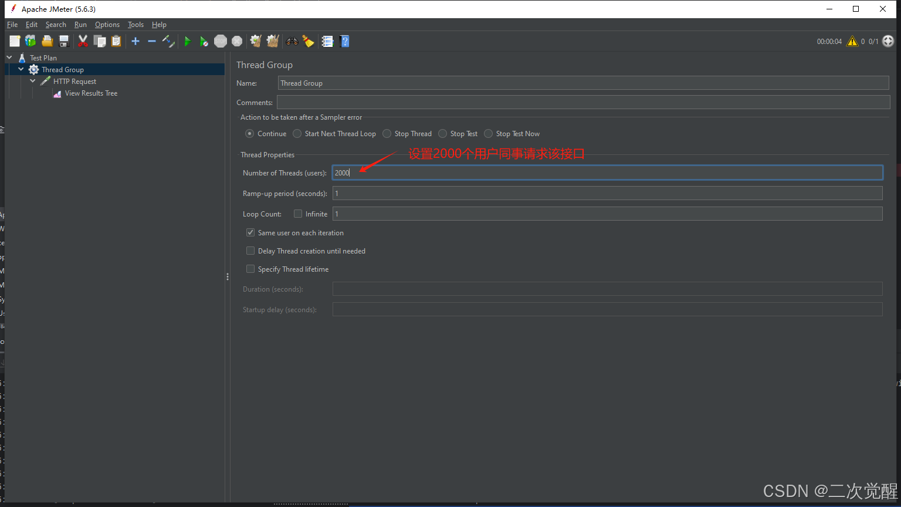Open the Tools menu
This screenshot has height=507, width=901.
point(136,25)
